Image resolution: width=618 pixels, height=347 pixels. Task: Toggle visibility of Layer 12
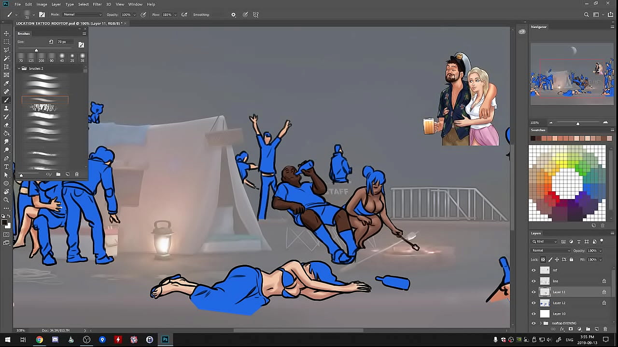tap(534, 303)
